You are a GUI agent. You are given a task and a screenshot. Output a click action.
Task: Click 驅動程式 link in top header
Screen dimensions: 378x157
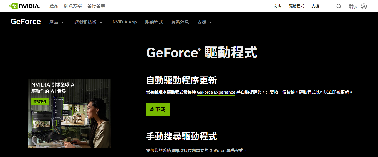point(296,6)
